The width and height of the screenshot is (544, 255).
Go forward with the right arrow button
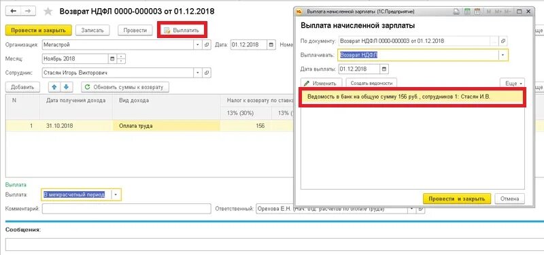click(28, 11)
